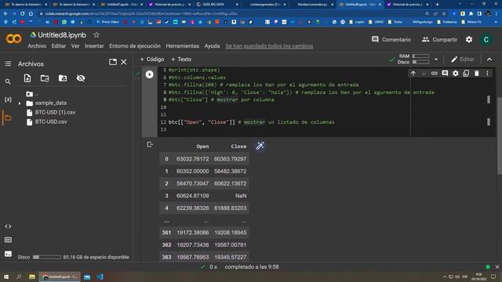
Task: Reload the browser page
Action: click(x=23, y=14)
